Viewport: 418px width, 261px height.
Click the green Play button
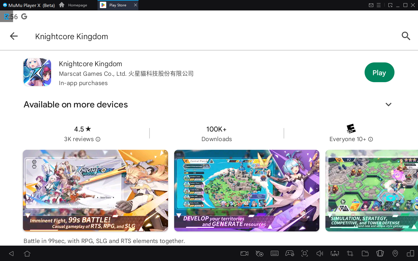coord(379,72)
